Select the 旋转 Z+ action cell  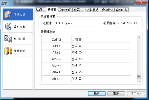[x=101, y=72]
